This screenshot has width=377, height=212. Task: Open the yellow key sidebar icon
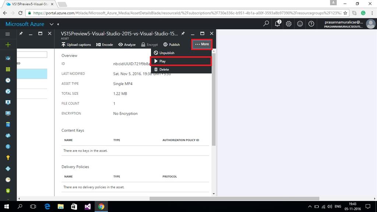(8, 157)
